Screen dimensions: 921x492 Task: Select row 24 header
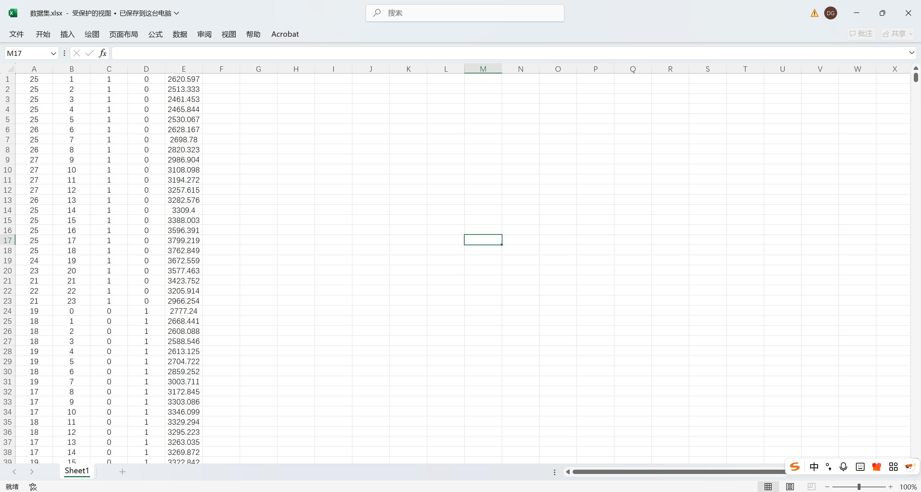point(8,311)
